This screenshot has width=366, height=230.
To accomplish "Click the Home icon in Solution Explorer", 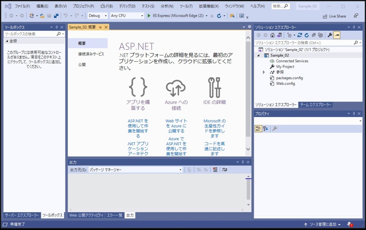I will click(272, 35).
